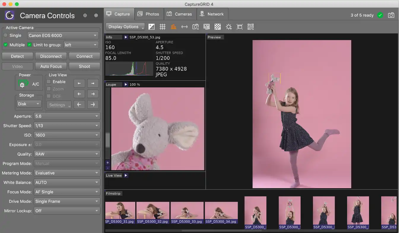Screen dimensions: 399x233
Task: Open the White Balance dropdown set to AUTO
Action: pyautogui.click(x=67, y=182)
